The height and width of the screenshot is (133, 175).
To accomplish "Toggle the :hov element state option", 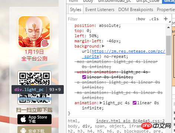I will pos(141,19).
